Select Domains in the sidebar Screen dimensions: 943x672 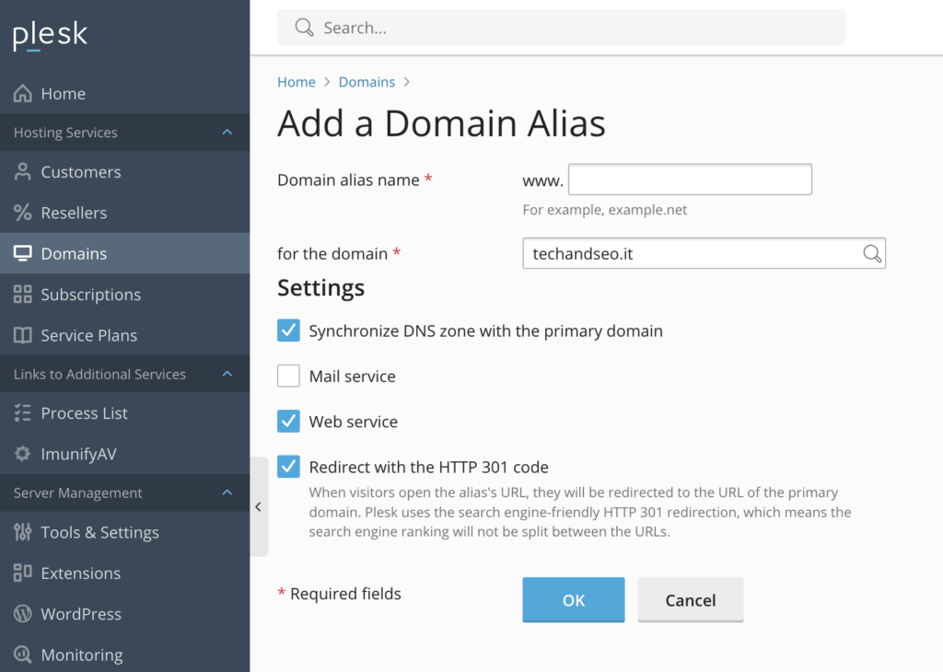pos(124,254)
